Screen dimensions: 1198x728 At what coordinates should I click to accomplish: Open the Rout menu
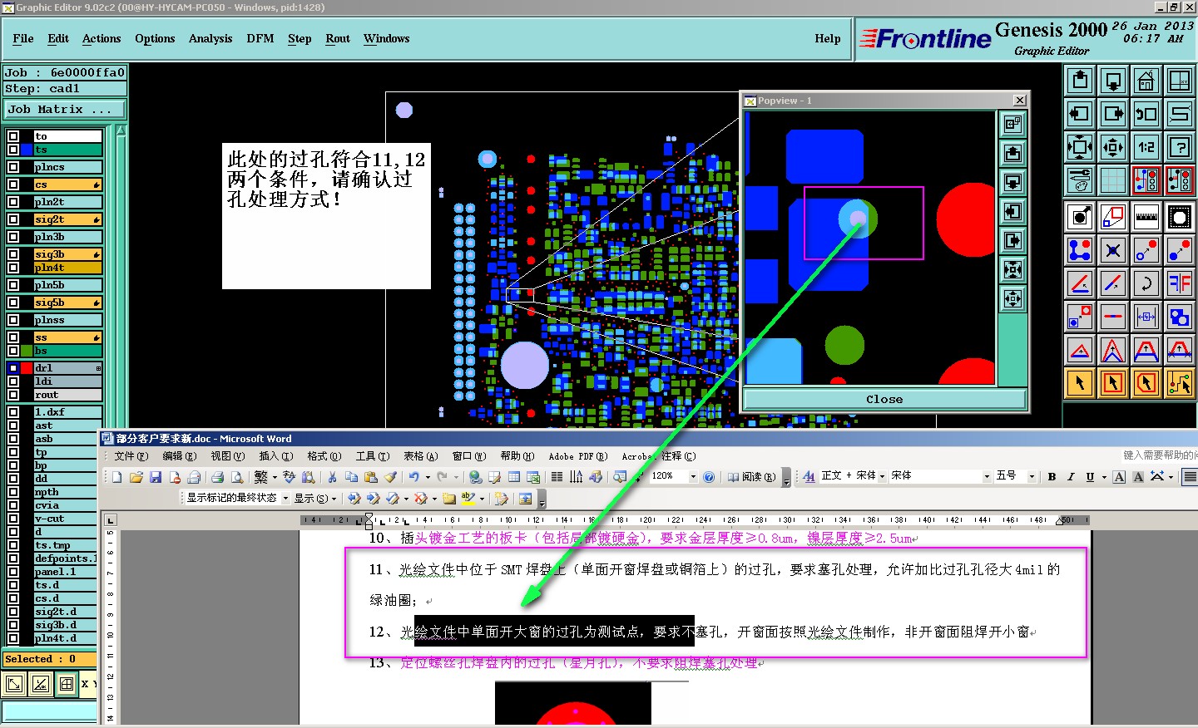[338, 39]
